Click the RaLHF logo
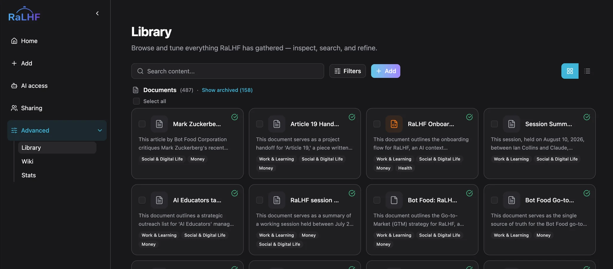The width and height of the screenshot is (613, 269). click(x=24, y=14)
